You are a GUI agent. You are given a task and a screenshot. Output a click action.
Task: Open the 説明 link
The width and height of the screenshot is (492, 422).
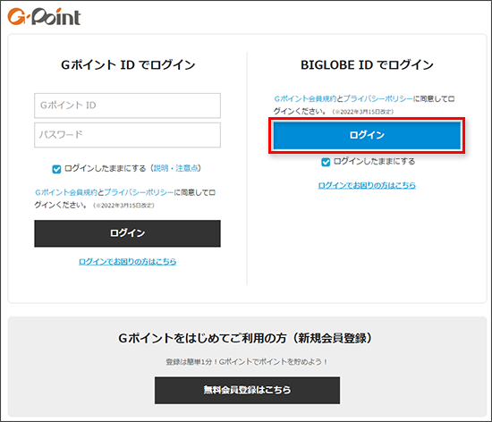click(161, 168)
